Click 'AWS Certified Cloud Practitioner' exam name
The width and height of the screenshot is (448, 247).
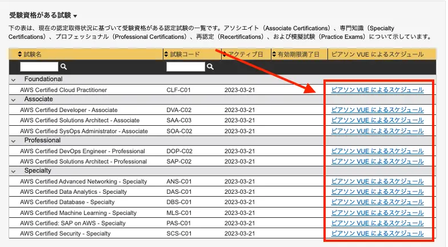click(x=63, y=90)
